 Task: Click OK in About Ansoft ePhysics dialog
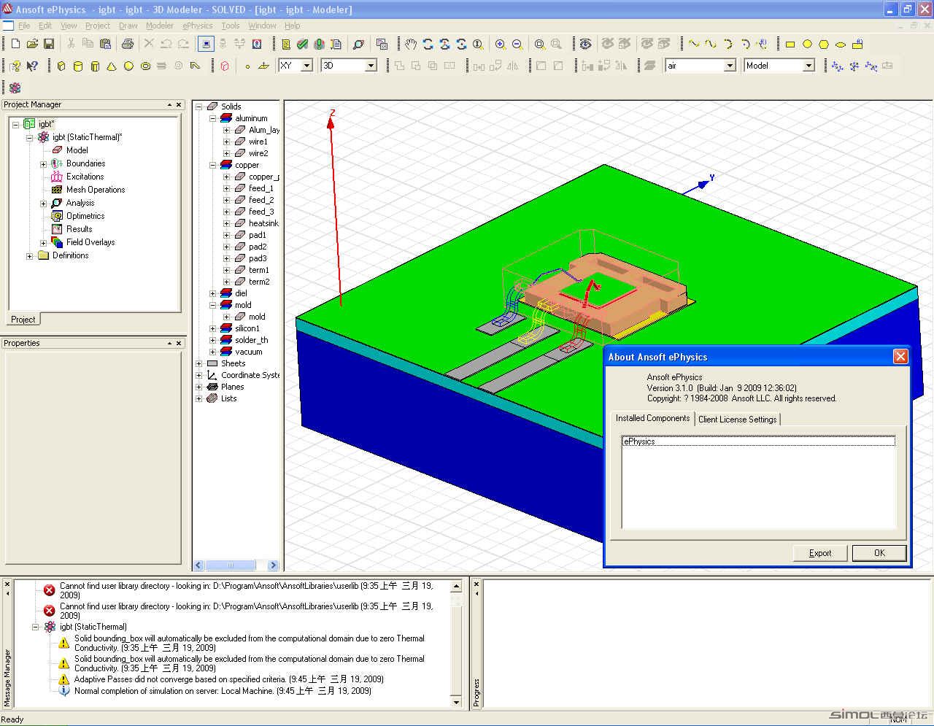[879, 553]
